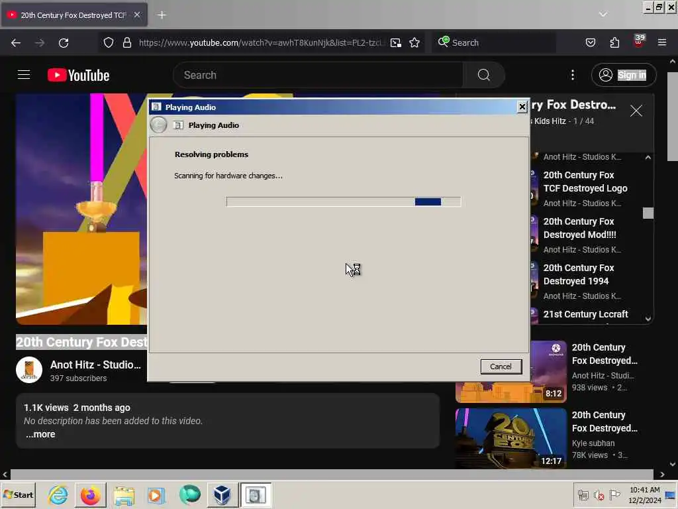Expand the list all tabs dropdown
This screenshot has width=678, height=509.
coord(603,15)
